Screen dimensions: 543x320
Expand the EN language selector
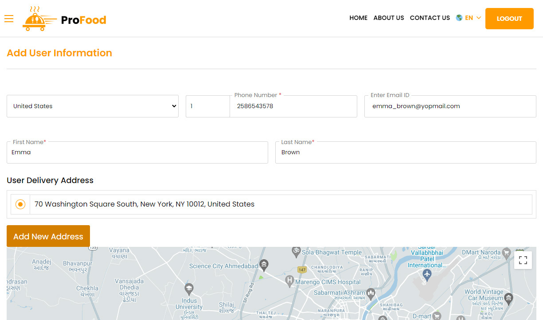click(x=473, y=18)
